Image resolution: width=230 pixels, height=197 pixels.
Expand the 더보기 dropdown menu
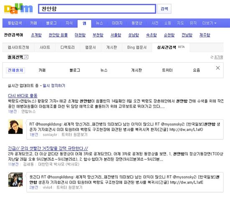[209, 23]
